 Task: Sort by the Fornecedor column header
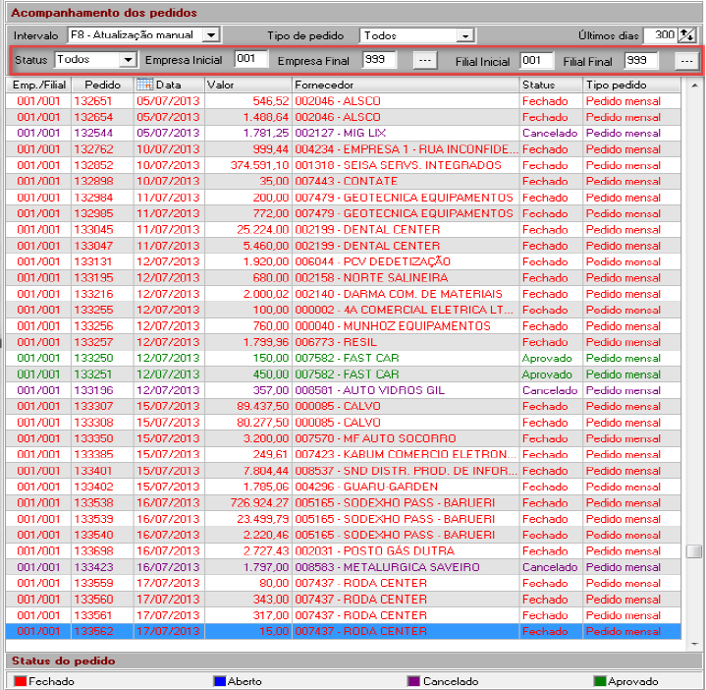coord(406,85)
